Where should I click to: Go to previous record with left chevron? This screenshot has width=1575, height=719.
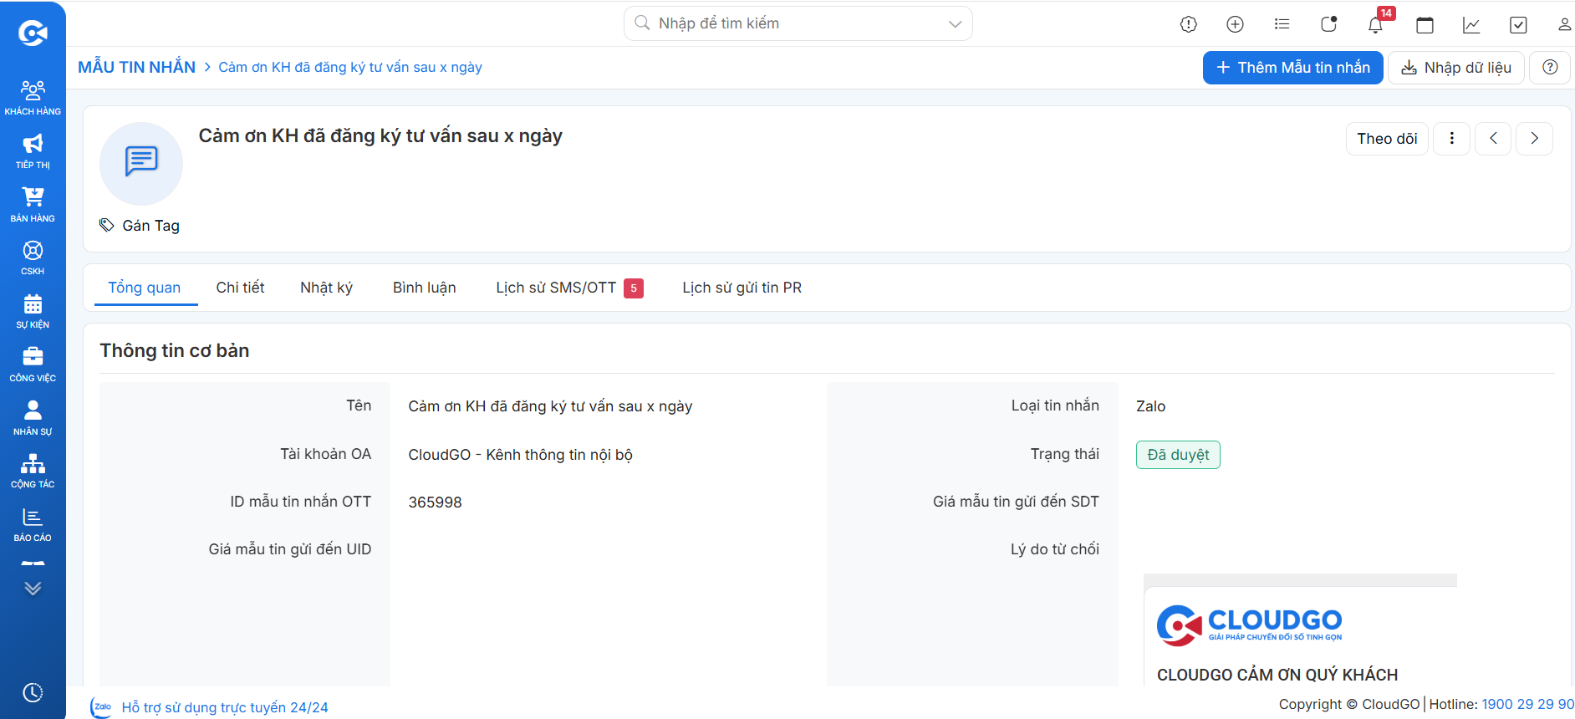coord(1493,139)
